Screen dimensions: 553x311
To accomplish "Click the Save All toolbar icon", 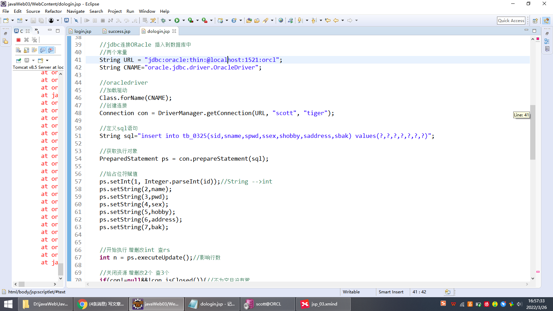I will click(x=41, y=20).
